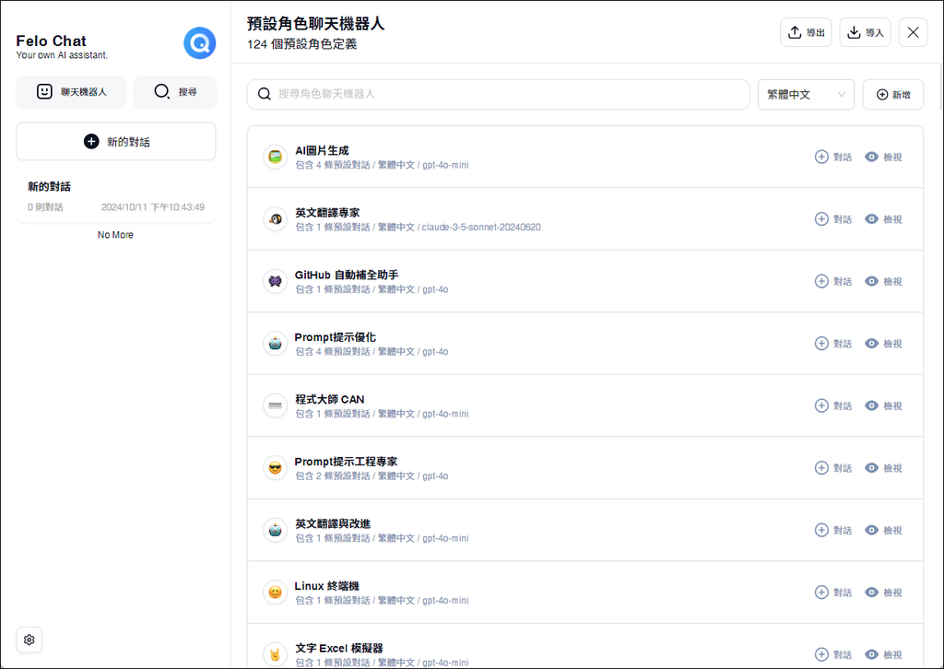Image resolution: width=944 pixels, height=669 pixels.
Task: View the Linux 終端機 role definition
Action: pyautogui.click(x=883, y=592)
